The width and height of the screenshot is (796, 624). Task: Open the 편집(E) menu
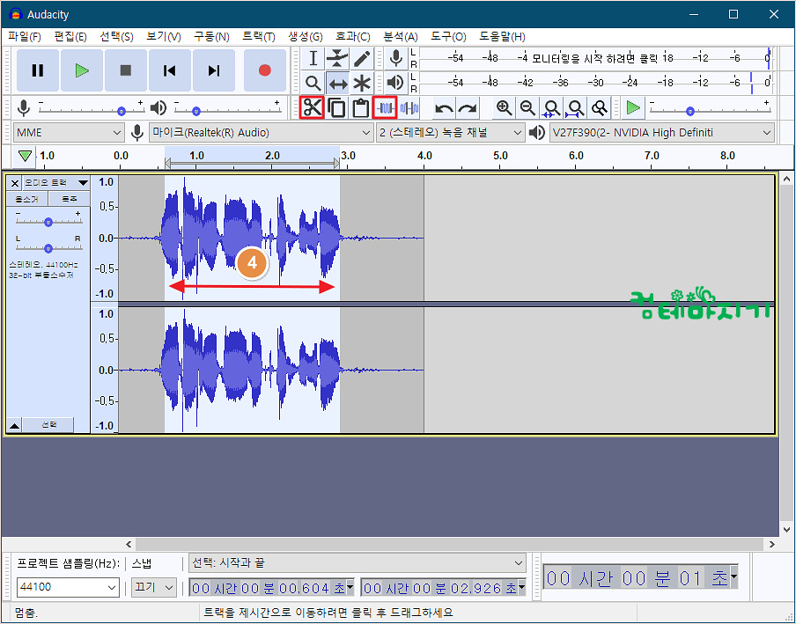point(70,37)
